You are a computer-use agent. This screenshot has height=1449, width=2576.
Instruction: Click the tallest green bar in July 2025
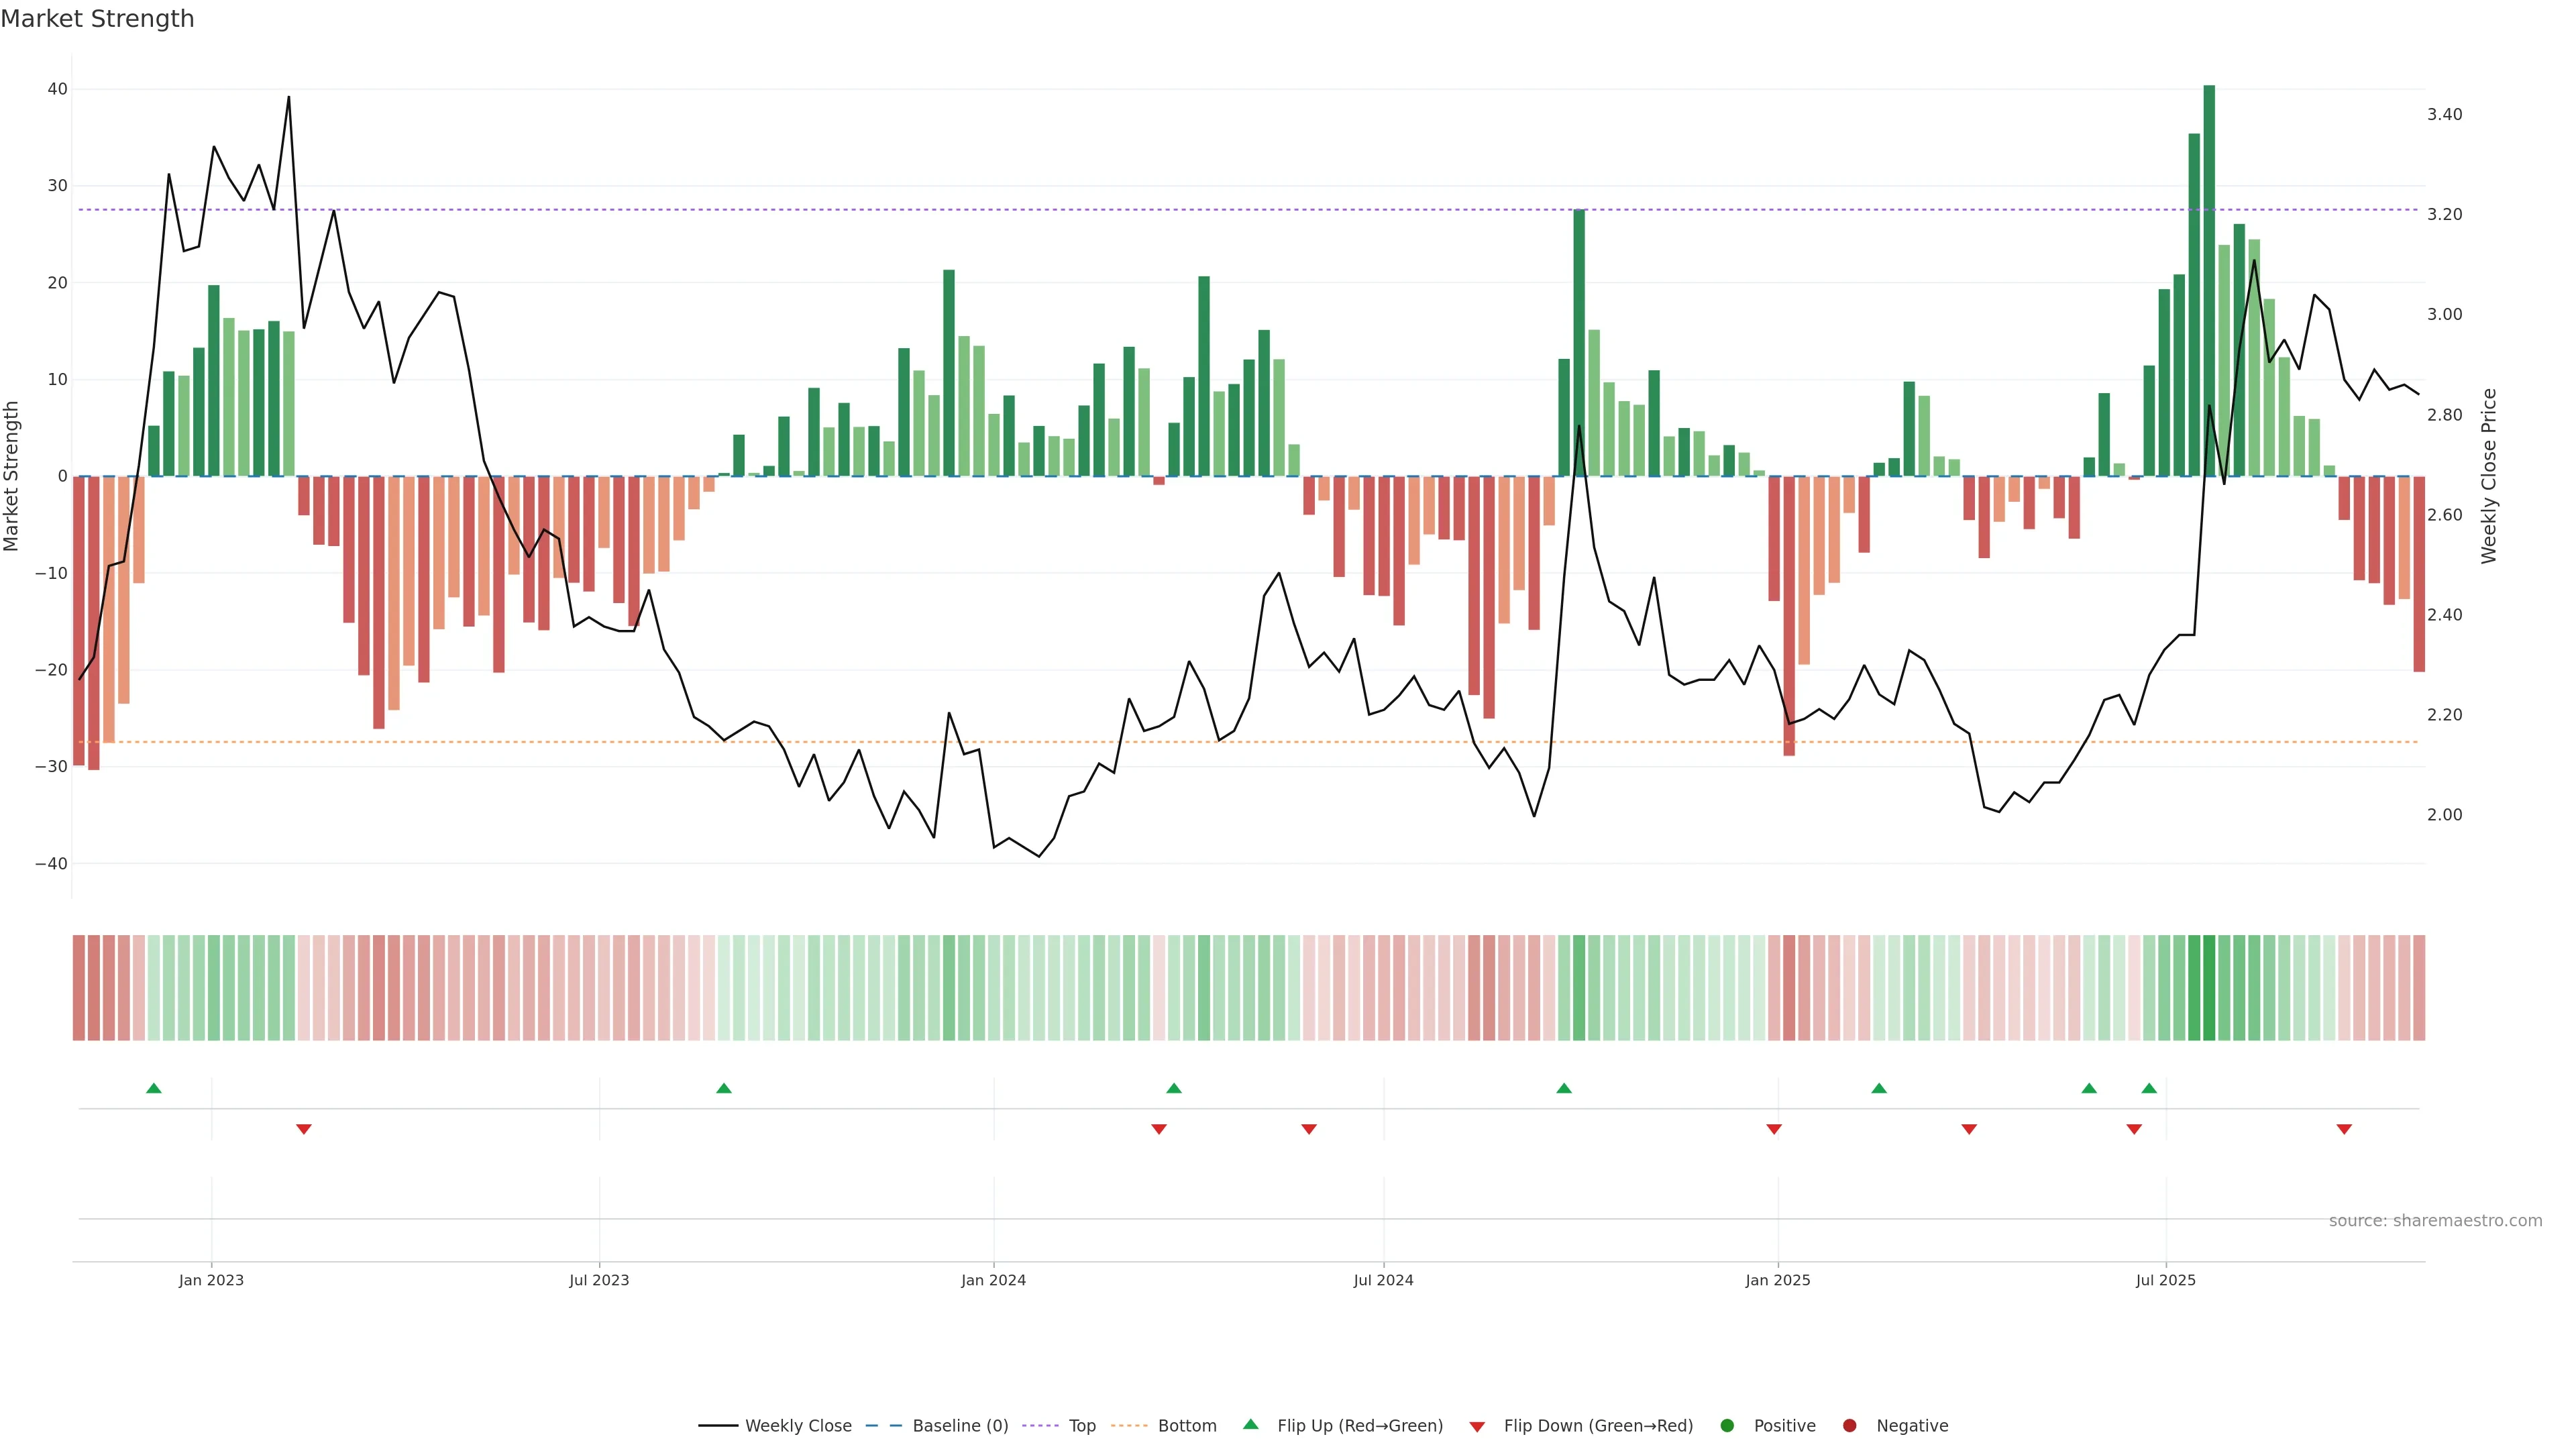tap(2209, 280)
